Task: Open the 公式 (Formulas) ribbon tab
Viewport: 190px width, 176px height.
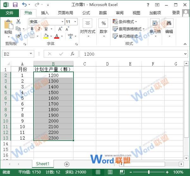Action: coord(86,13)
